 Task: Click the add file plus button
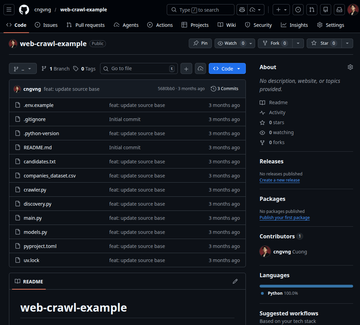point(186,68)
